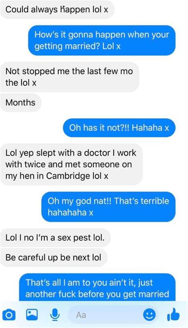The width and height of the screenshot is (188, 328).
Task: Send a thumbs-up like
Action: pos(173,315)
